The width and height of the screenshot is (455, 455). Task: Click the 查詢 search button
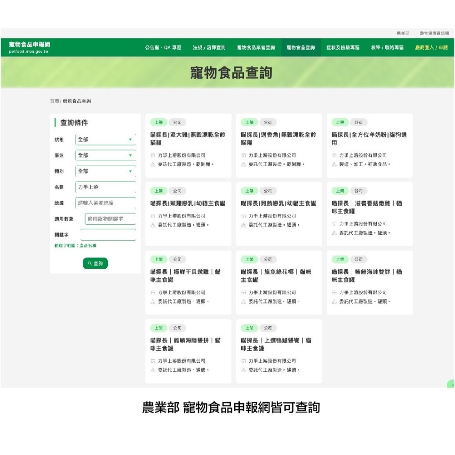(96, 264)
